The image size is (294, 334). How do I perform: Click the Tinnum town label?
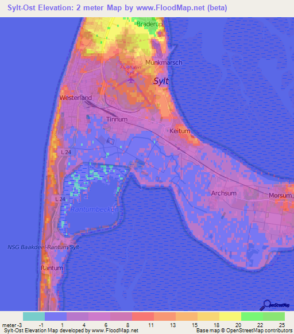[x=117, y=119]
